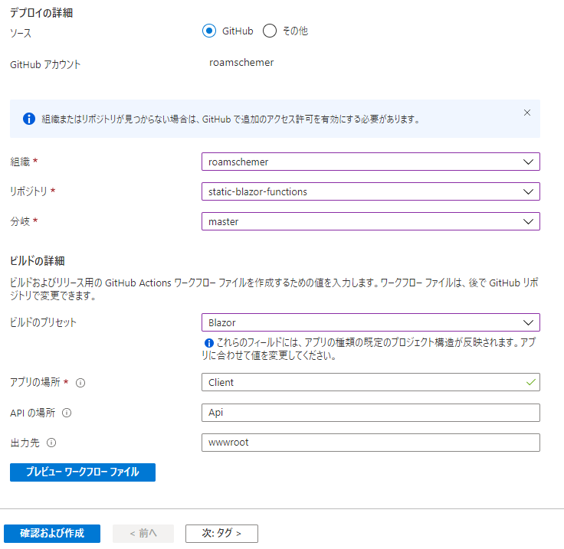This screenshot has height=549, width=564.
Task: Click the info icon beside API の場所
Action: click(67, 413)
